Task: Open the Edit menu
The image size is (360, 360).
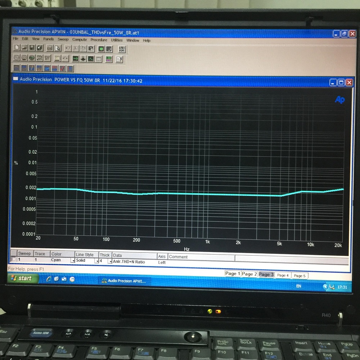Action: point(25,39)
